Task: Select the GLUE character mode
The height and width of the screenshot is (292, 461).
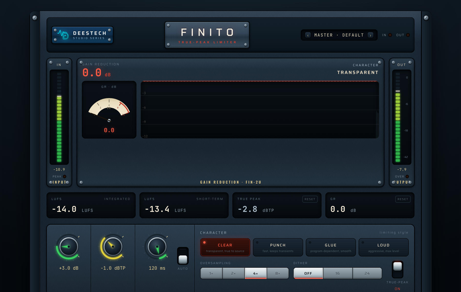Action: 331,247
